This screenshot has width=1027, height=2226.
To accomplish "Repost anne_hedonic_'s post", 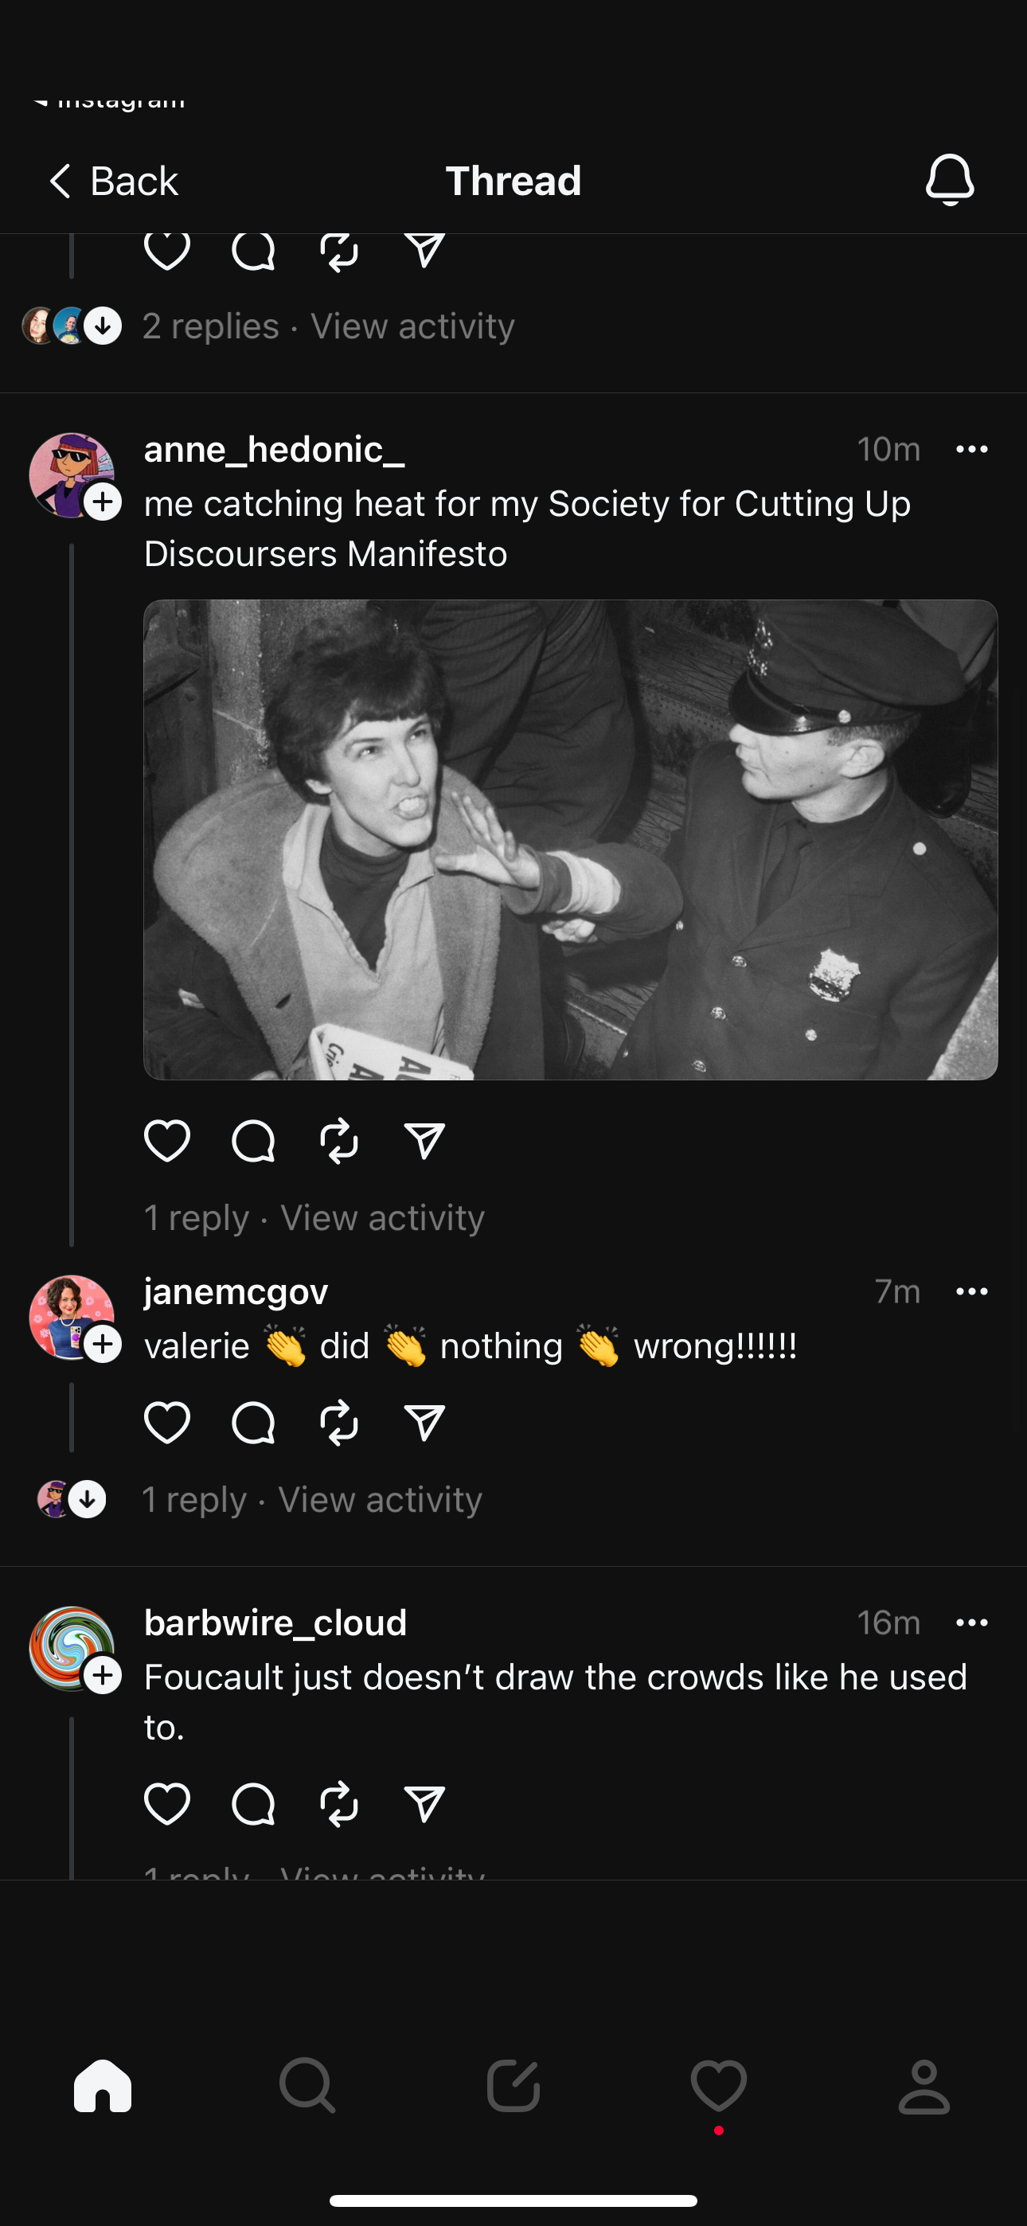I will pyautogui.click(x=339, y=1141).
